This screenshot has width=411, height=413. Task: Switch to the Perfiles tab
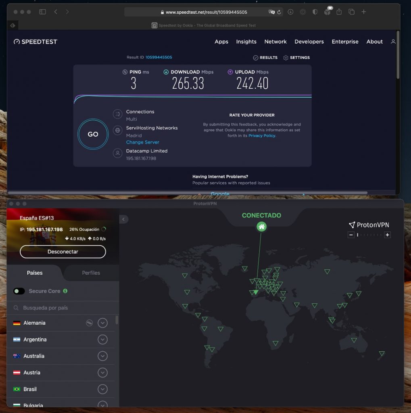point(91,273)
